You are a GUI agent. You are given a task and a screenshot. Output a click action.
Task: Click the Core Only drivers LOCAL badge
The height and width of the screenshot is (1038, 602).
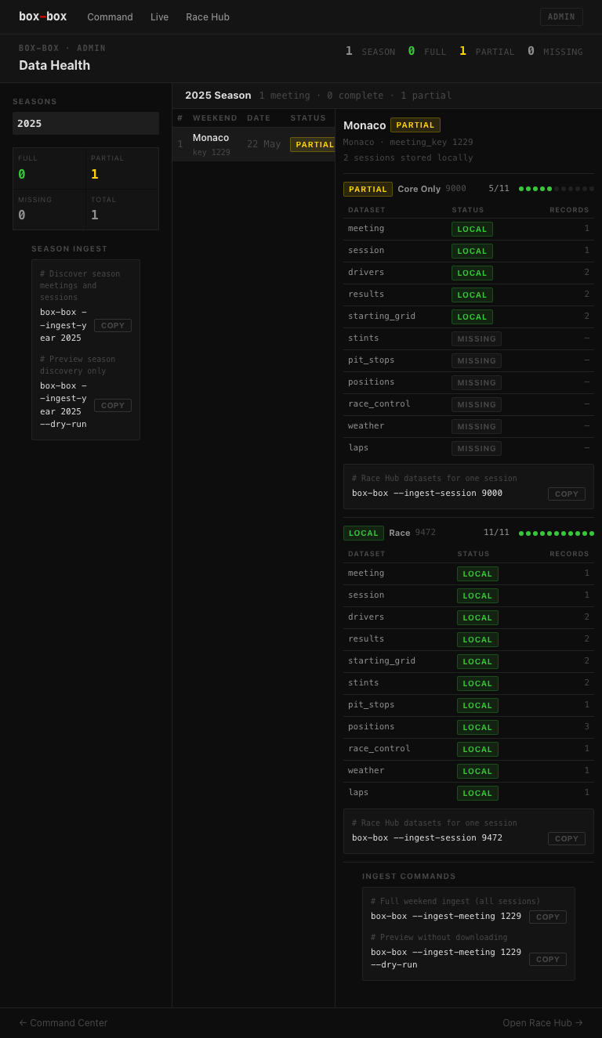[472, 273]
